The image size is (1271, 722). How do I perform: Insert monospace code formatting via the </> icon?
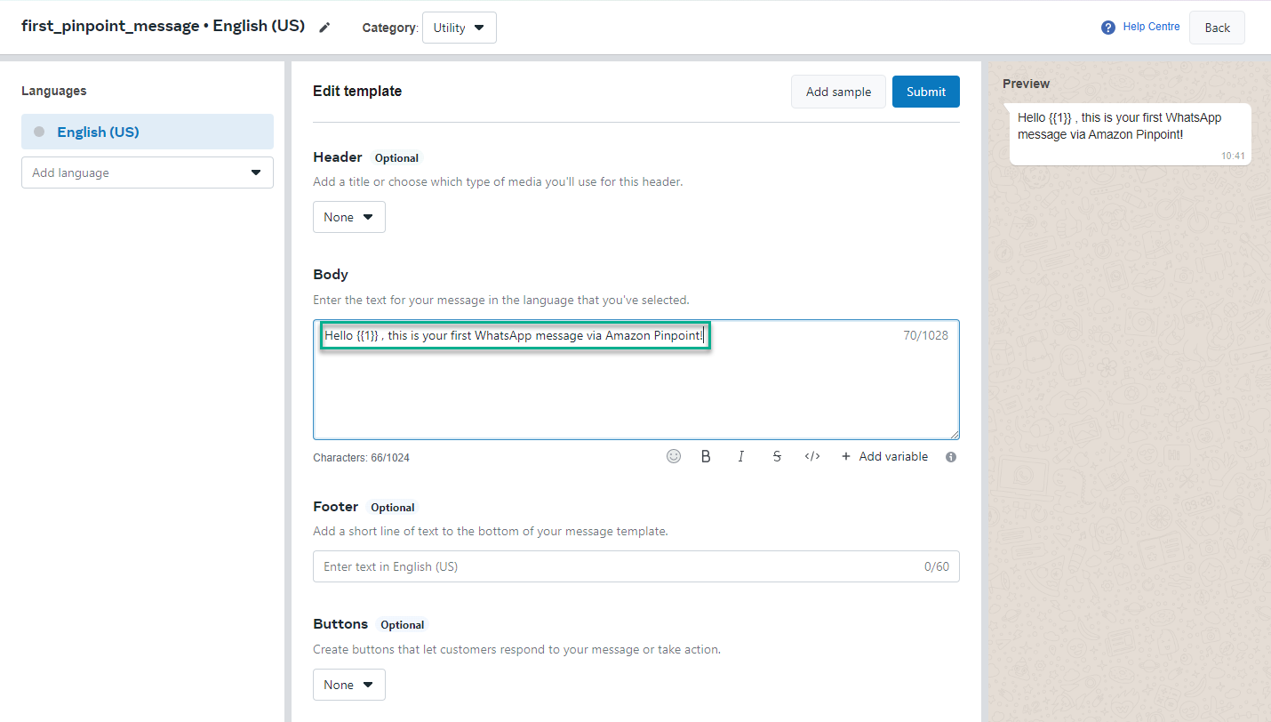[811, 456]
